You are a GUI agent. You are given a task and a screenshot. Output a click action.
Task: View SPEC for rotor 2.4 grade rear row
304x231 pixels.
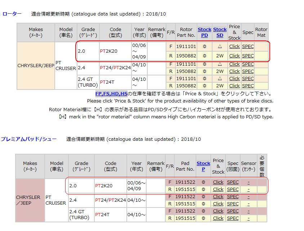(248, 71)
